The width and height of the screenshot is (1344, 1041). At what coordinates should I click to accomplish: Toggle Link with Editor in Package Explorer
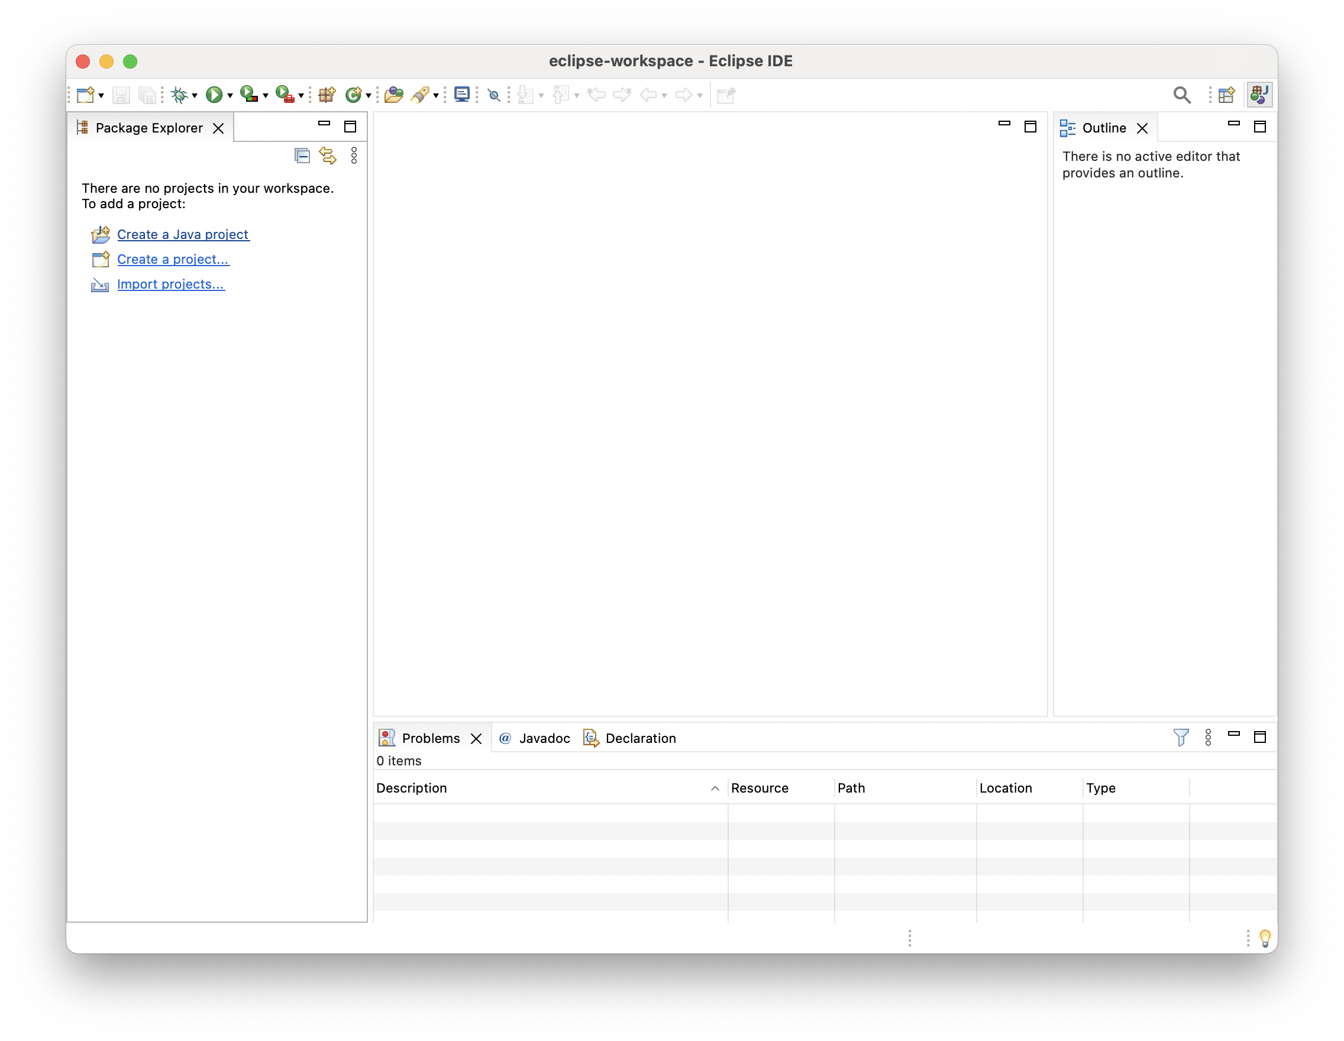pyautogui.click(x=328, y=156)
